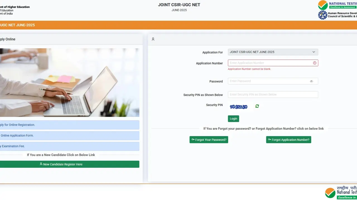Click the key icon on Forgot Your Password button
This screenshot has height=200, width=357.
(x=193, y=140)
